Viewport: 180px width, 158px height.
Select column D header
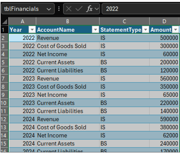(164, 21)
